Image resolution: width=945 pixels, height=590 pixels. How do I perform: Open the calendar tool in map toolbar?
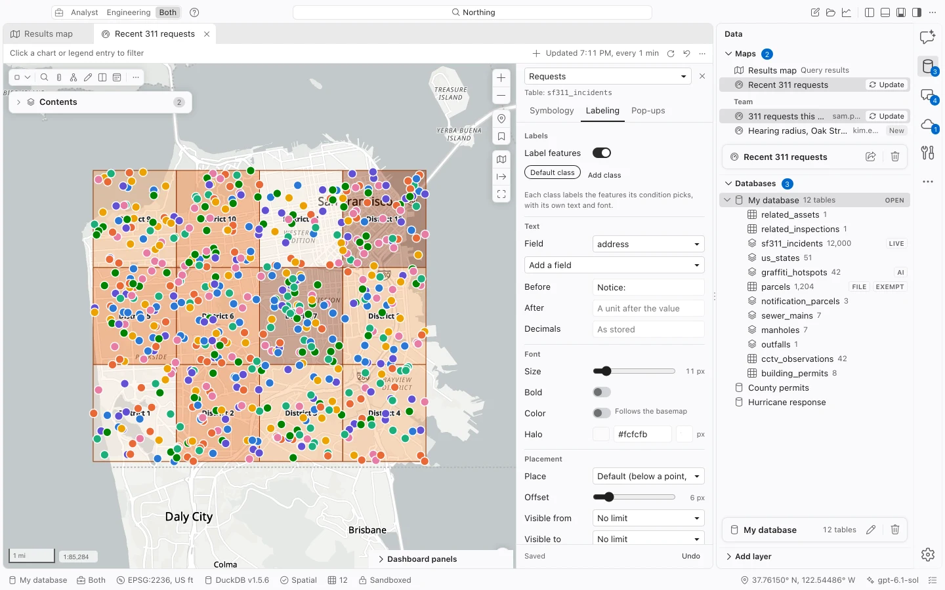click(x=117, y=77)
